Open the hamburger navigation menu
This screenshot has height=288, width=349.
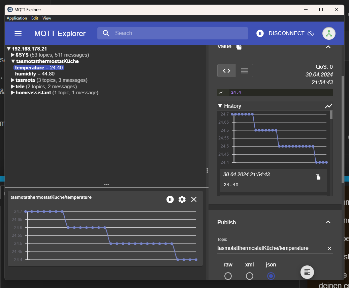pyautogui.click(x=18, y=33)
